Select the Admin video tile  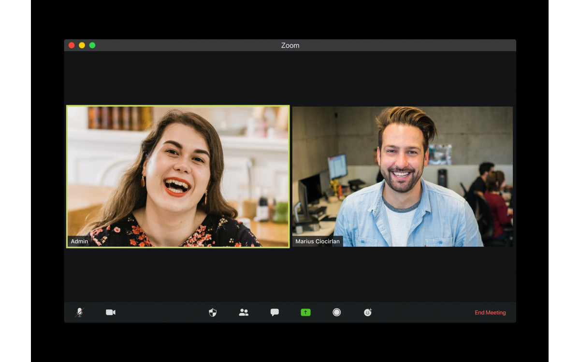point(178,176)
